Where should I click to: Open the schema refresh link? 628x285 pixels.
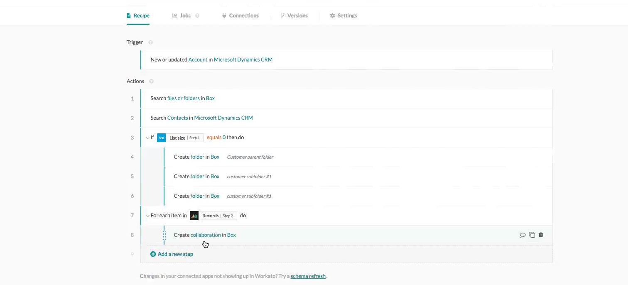(x=308, y=276)
